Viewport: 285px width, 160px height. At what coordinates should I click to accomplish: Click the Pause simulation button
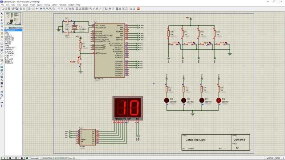(16, 158)
